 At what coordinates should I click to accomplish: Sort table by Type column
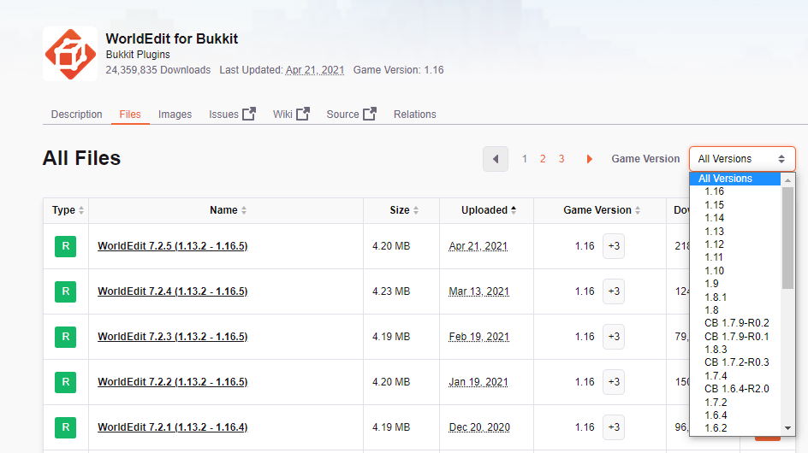point(66,210)
